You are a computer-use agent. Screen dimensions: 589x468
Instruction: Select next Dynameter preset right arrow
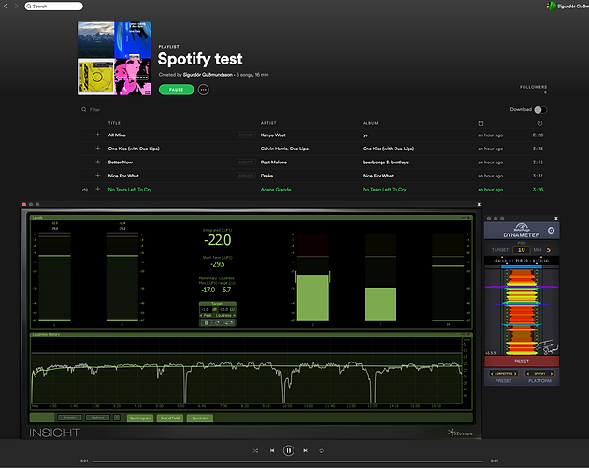(x=515, y=374)
